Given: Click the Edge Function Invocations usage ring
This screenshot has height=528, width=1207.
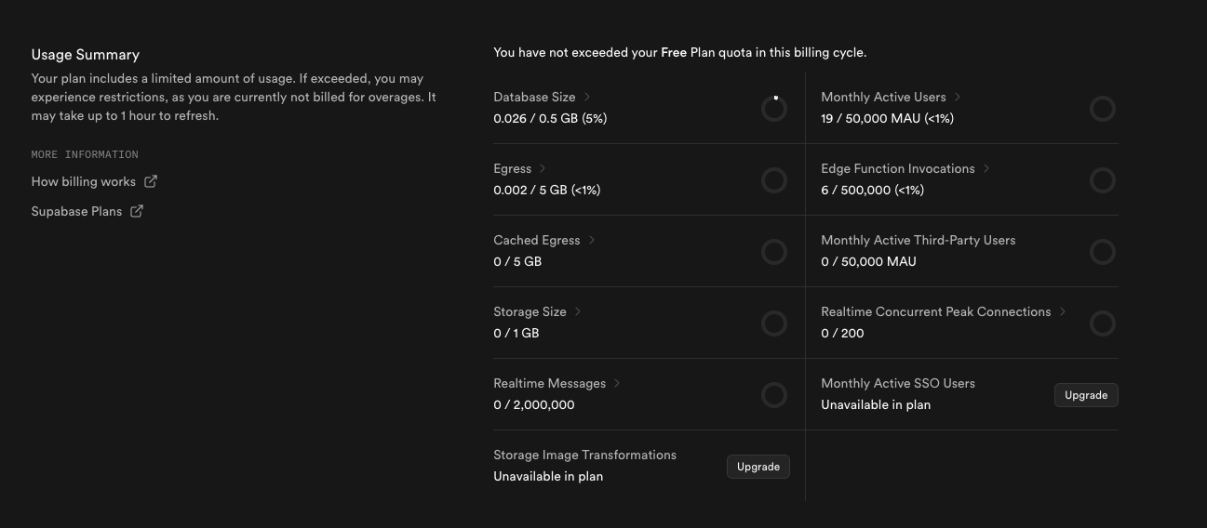Looking at the screenshot, I should (x=1102, y=180).
